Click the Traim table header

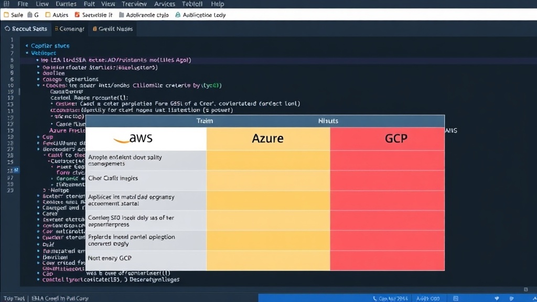[x=205, y=121]
